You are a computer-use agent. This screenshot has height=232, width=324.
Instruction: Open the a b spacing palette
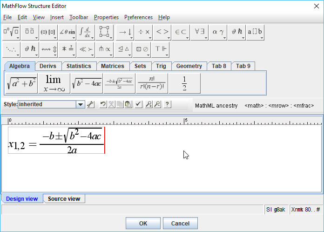[x=255, y=32]
